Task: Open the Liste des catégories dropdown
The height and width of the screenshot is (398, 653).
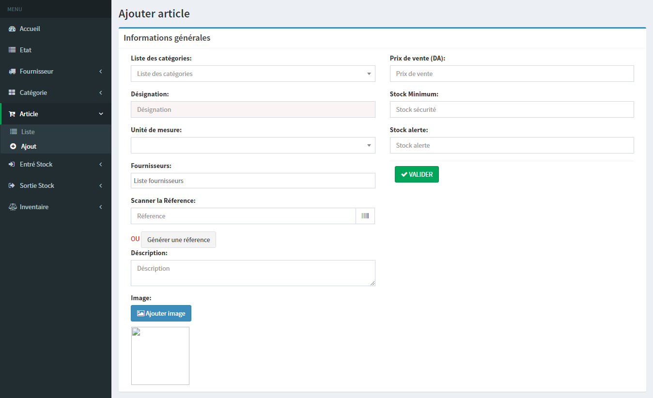Action: [x=253, y=74]
